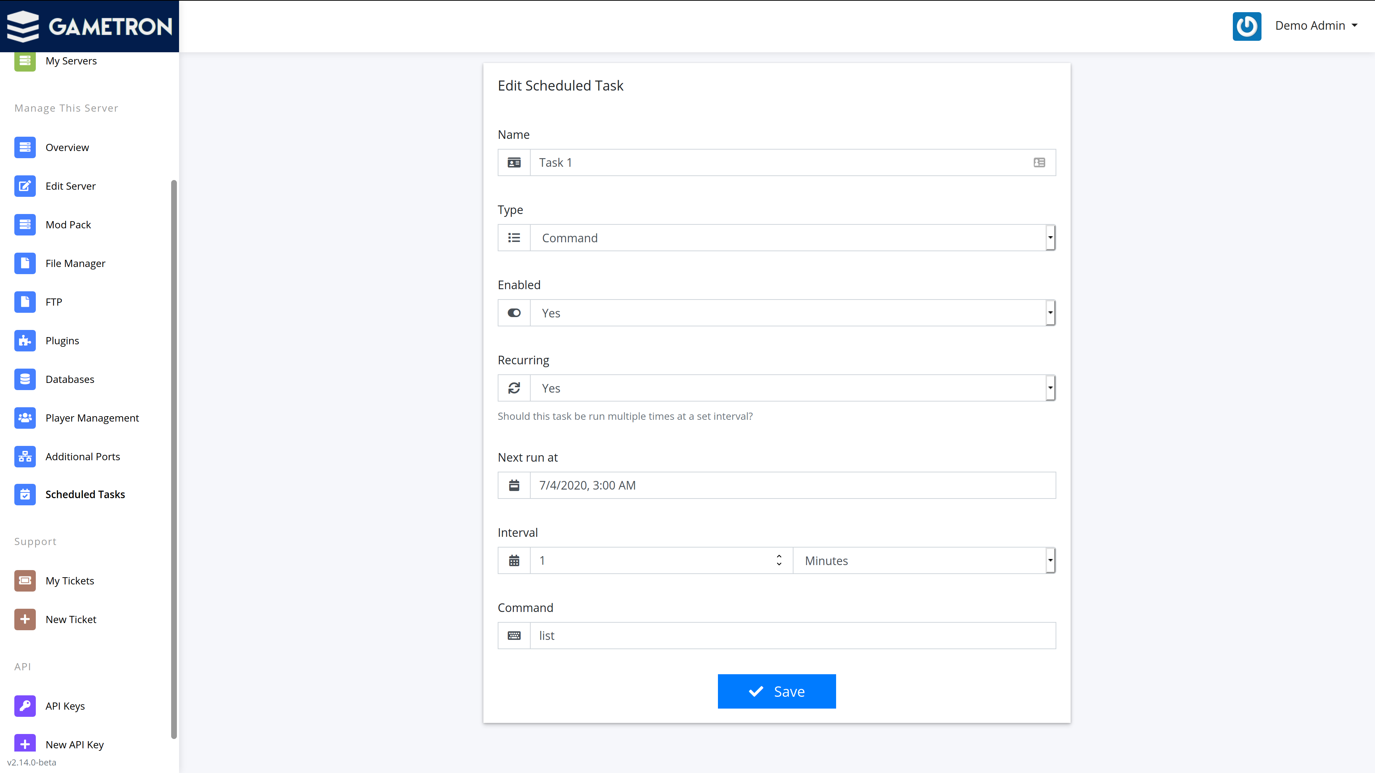Click the calendar grid icon beside Interval
The width and height of the screenshot is (1375, 773).
514,561
